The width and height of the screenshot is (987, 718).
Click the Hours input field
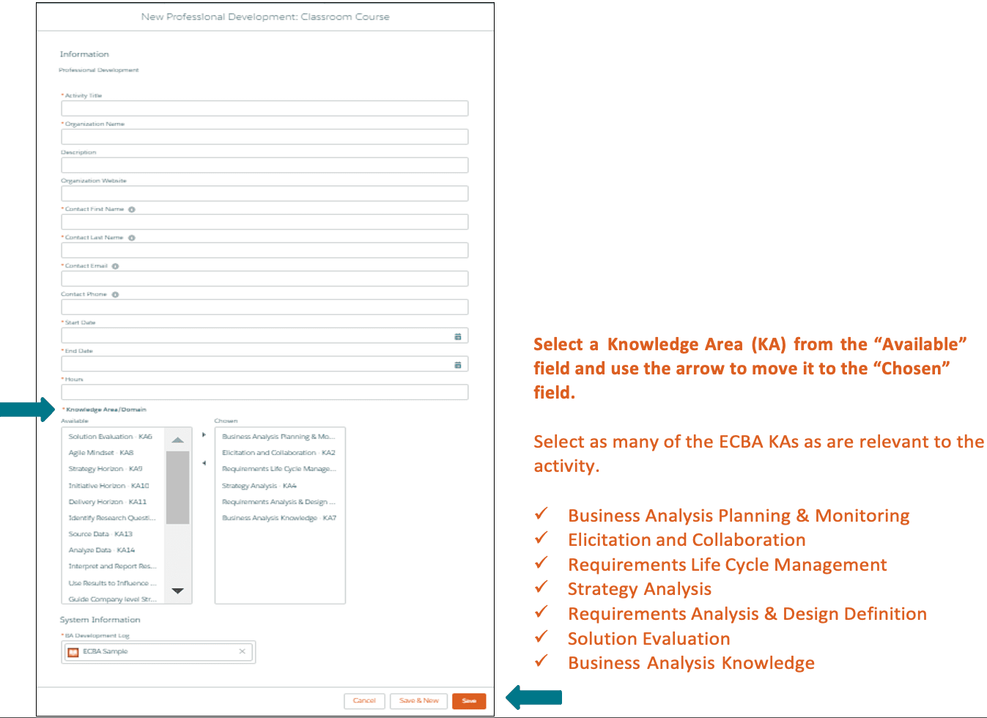click(265, 392)
